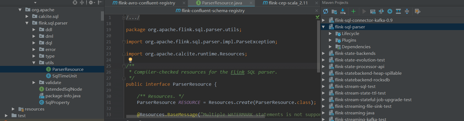The image size is (464, 121).
Task: Expand validate package arrow
Action: [34, 82]
